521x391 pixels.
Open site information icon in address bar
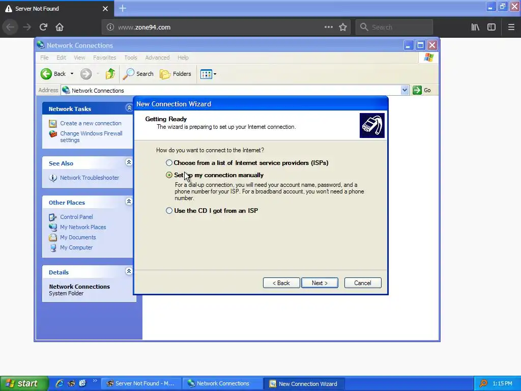click(x=110, y=27)
